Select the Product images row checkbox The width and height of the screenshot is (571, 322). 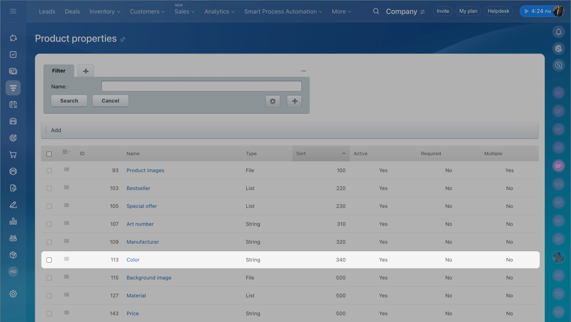coord(49,170)
